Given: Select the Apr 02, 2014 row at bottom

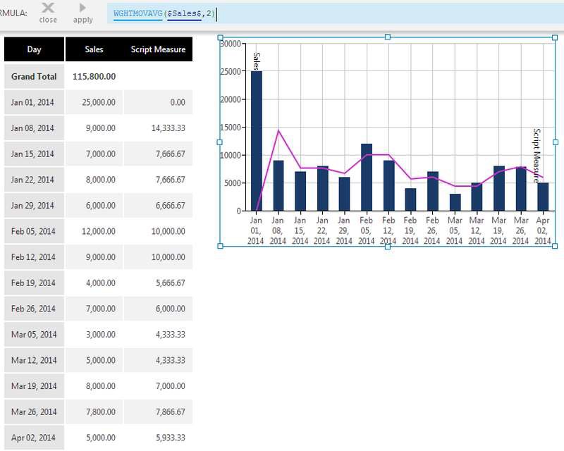Looking at the screenshot, I should [x=34, y=437].
